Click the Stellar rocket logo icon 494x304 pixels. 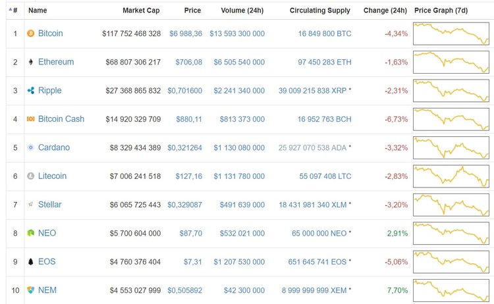click(x=30, y=205)
